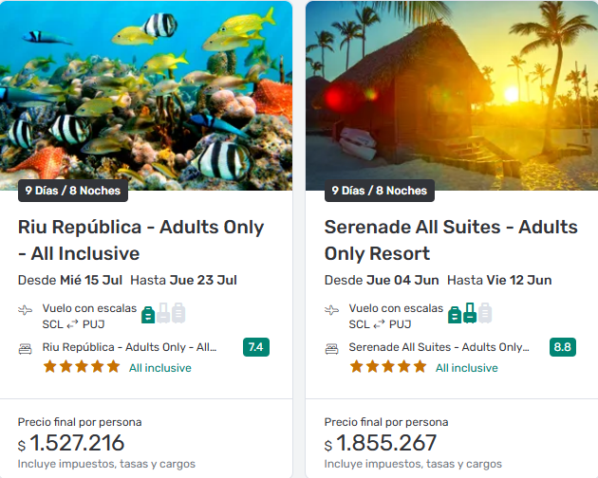Viewport: 598px width, 478px height.
Task: Click the bed icon beside Riu República hotel
Action: [26, 348]
